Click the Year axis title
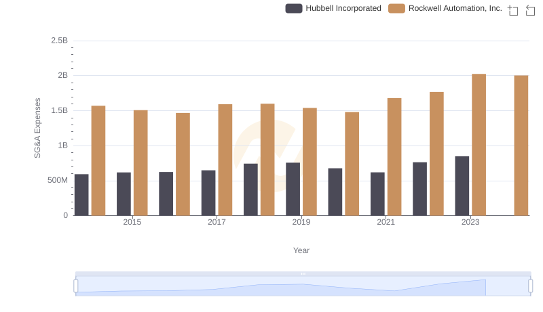Image resolution: width=543 pixels, height=312 pixels. click(x=301, y=250)
